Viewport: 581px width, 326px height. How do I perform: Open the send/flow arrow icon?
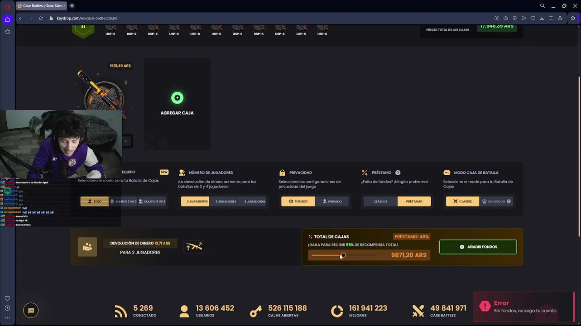click(523, 18)
